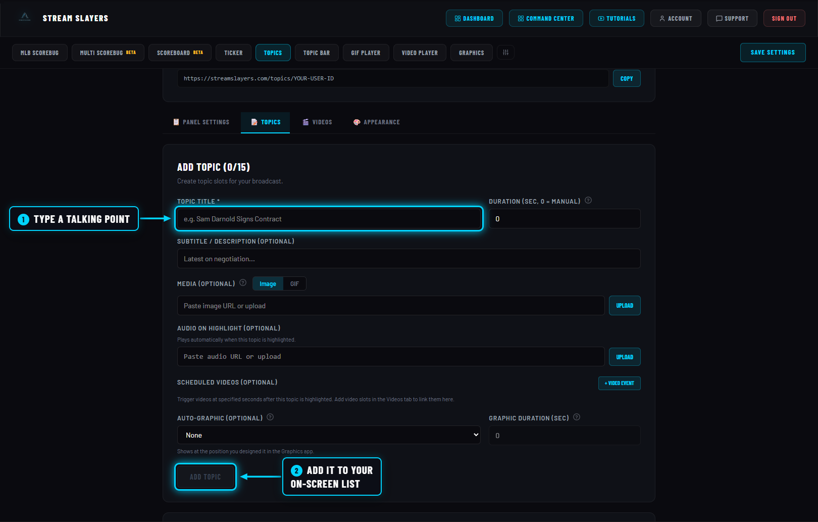This screenshot has width=818, height=522.
Task: Upload an image for media
Action: [x=625, y=306]
